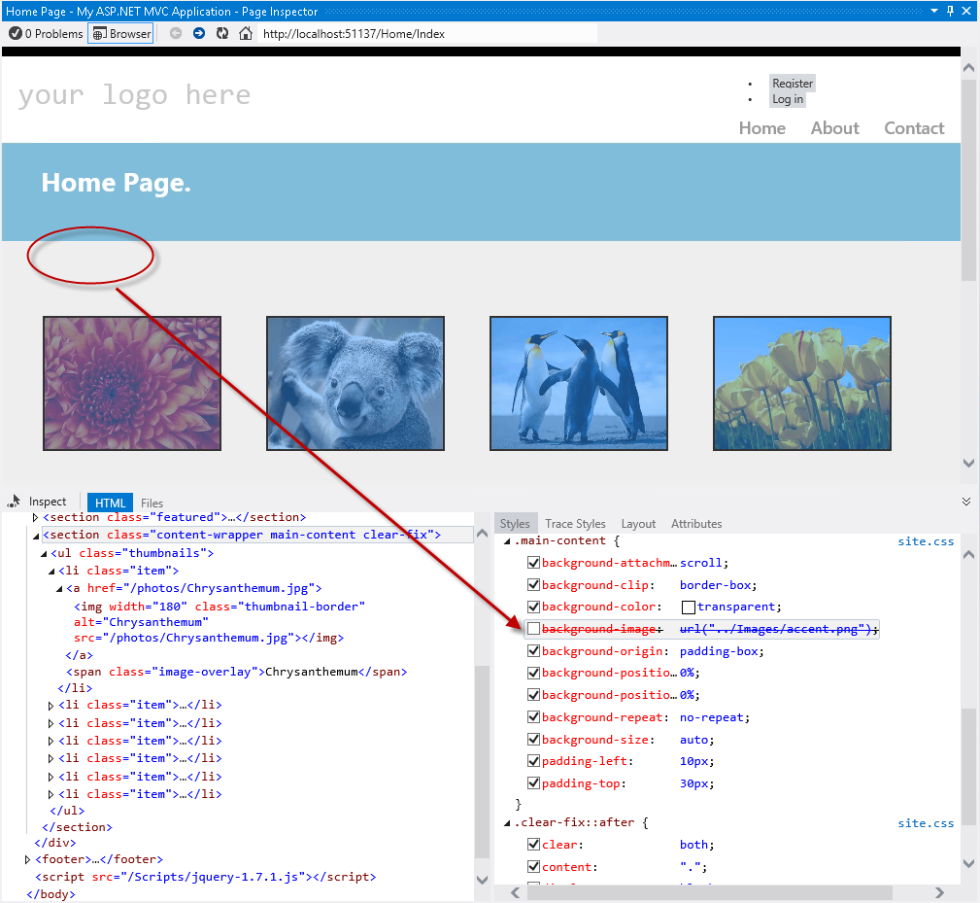The width and height of the screenshot is (980, 903).
Task: Click the back navigation arrow icon
Action: 175,31
